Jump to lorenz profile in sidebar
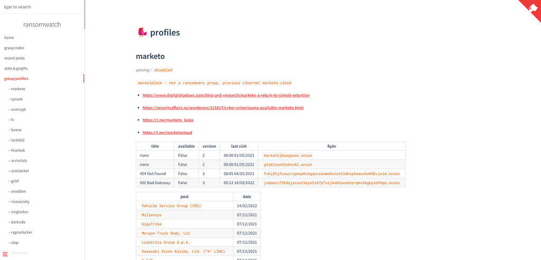 coord(15,130)
